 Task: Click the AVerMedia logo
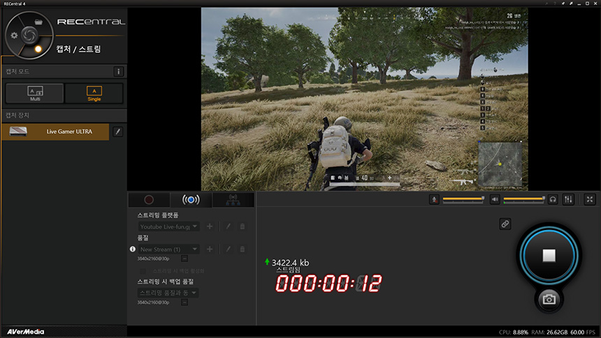26,332
